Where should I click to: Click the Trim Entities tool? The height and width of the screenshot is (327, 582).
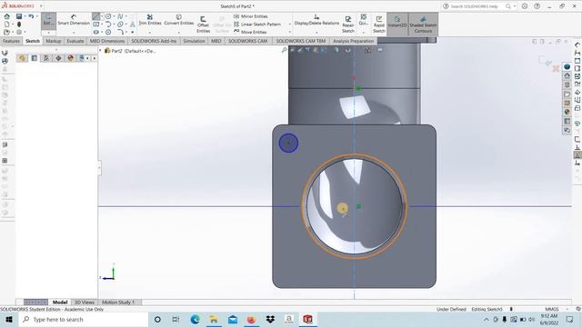click(150, 20)
